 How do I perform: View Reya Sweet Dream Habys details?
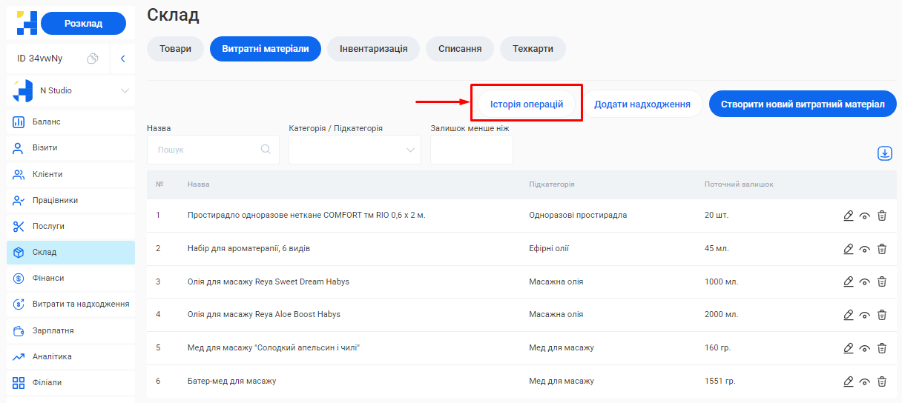[865, 282]
